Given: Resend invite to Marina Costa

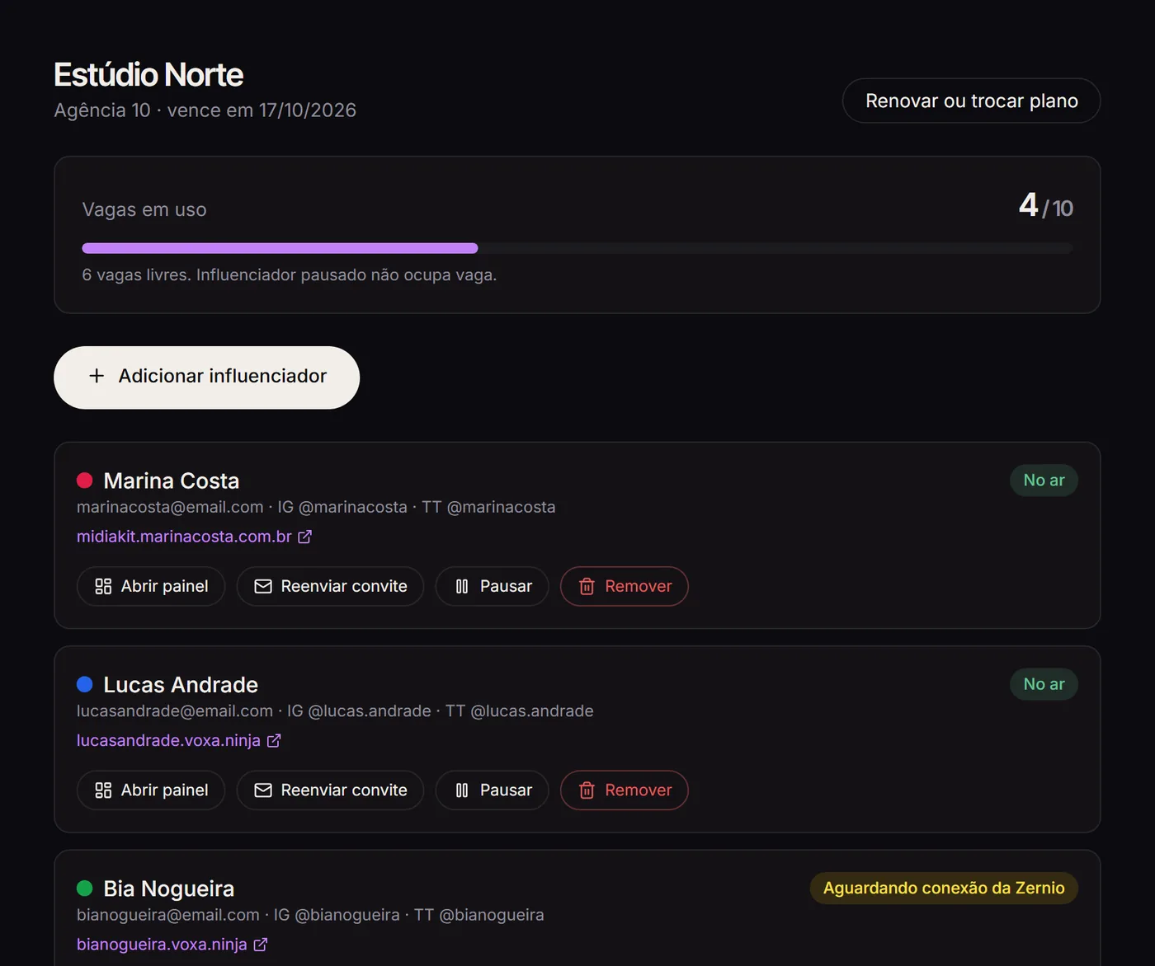Looking at the screenshot, I should pyautogui.click(x=330, y=586).
